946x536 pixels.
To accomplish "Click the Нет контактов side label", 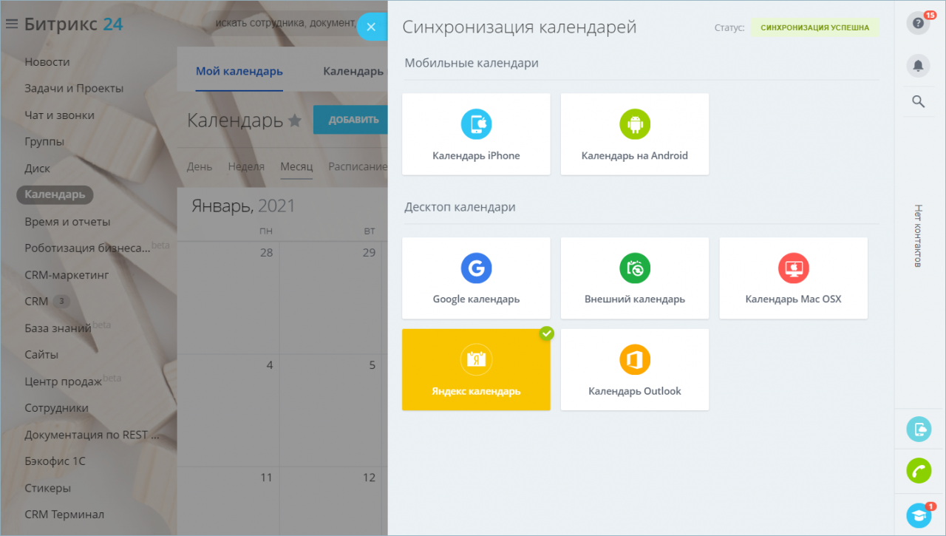I will pos(918,236).
